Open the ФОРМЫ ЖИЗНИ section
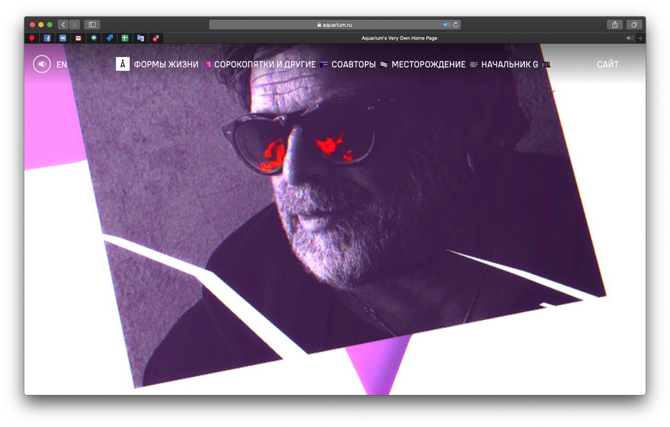Viewport: 670px width, 427px height. coord(166,64)
